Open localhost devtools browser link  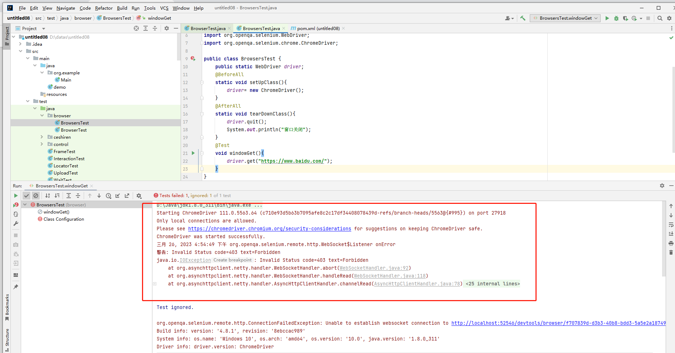(x=558, y=323)
